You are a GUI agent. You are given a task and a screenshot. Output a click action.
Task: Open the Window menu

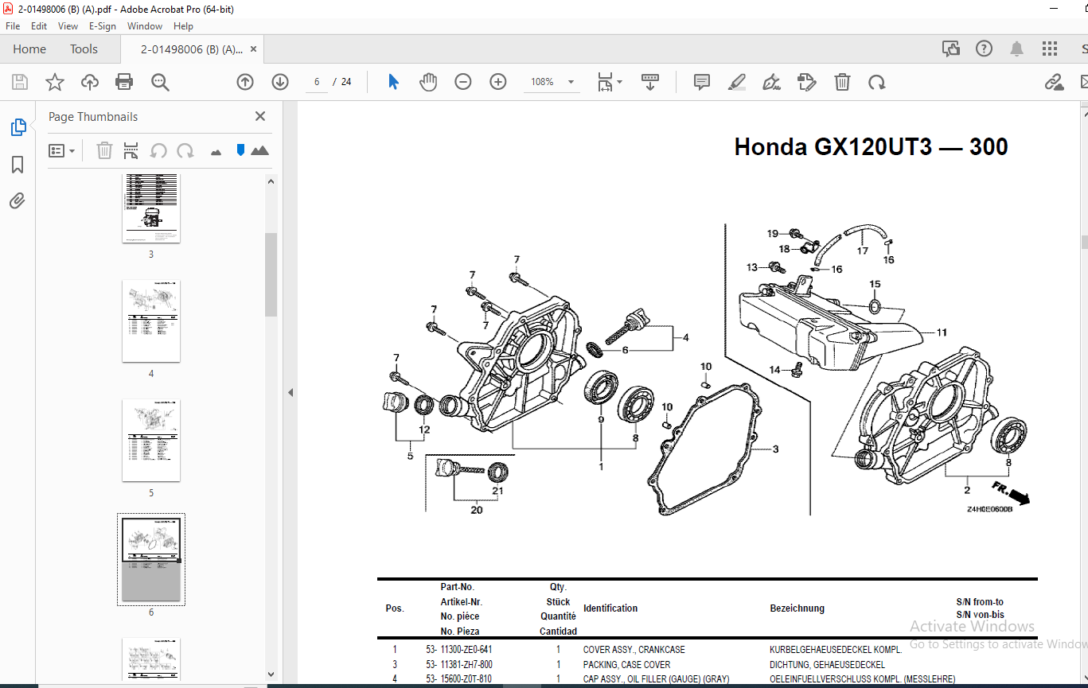pos(145,26)
